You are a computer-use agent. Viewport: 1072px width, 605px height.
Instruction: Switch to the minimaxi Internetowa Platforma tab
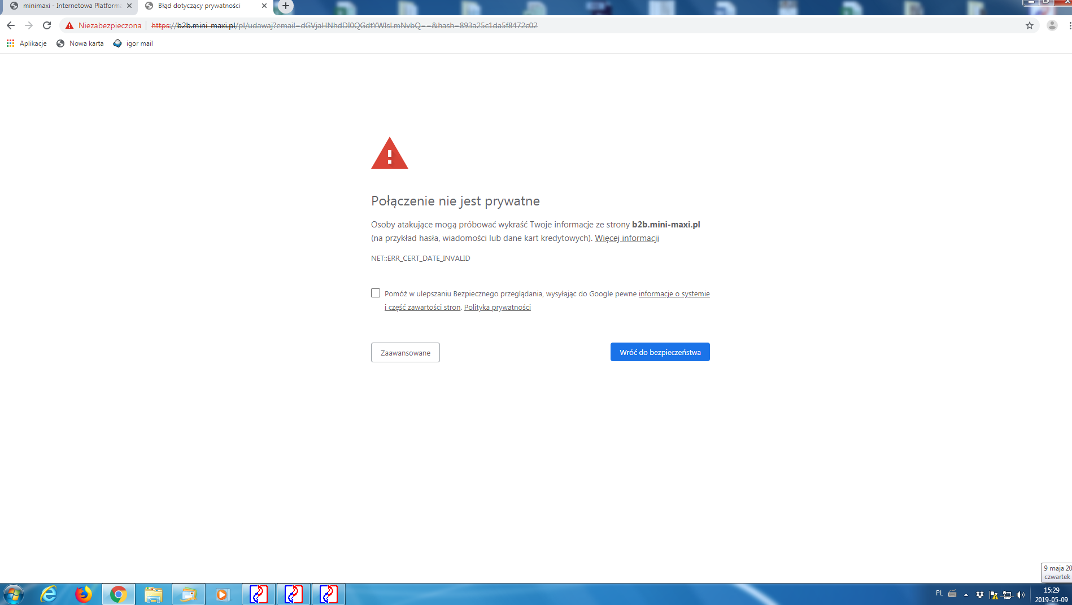tap(71, 6)
